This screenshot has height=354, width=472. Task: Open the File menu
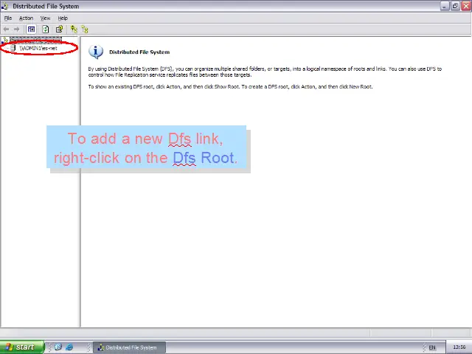8,18
